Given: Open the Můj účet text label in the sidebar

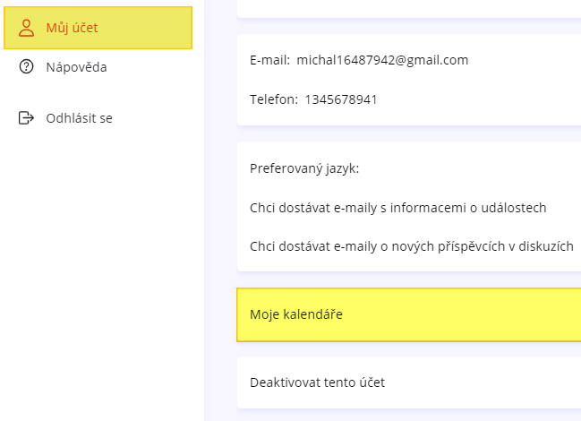Looking at the screenshot, I should click(72, 28).
